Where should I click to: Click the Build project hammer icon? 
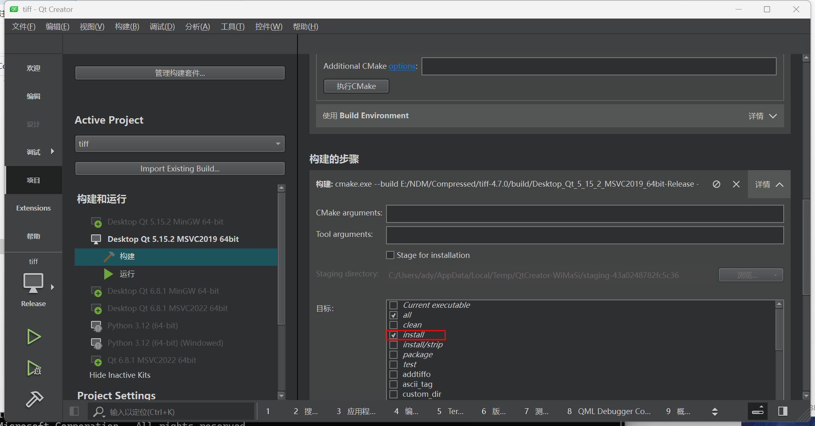(34, 398)
